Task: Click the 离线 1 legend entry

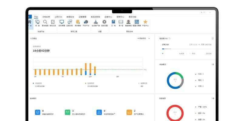Action: (199, 80)
